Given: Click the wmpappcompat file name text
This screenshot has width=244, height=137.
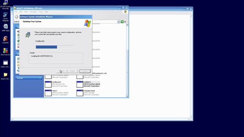Looking at the screenshot, I should [x=89, y=91].
